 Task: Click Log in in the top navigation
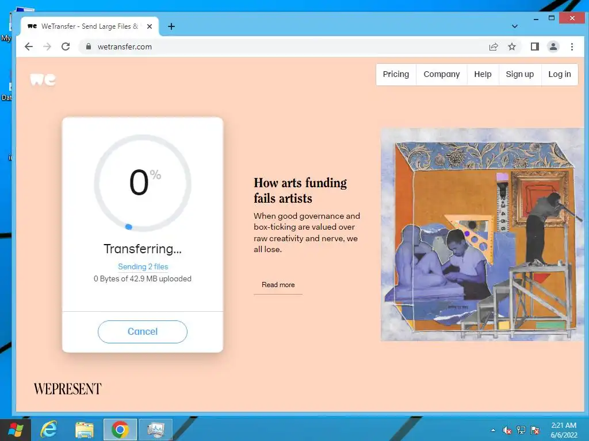(560, 74)
